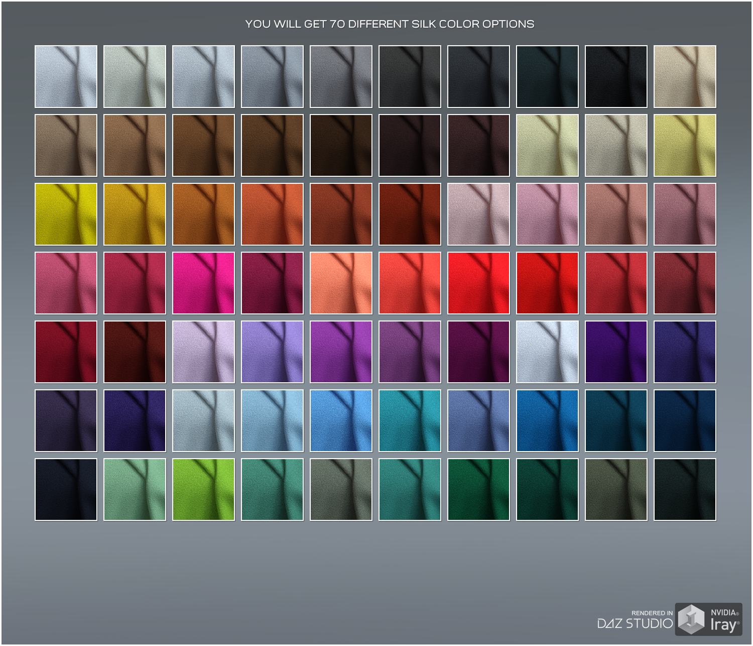Pick the mint green silk swatch
The width and height of the screenshot is (753, 646).
[x=135, y=489]
